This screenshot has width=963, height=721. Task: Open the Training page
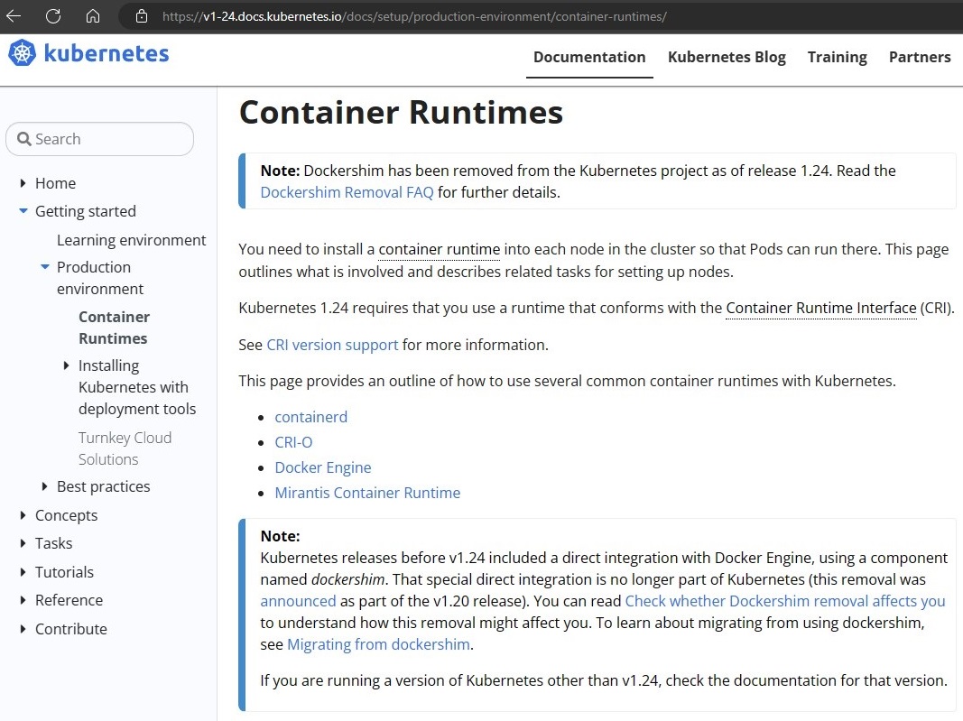click(x=837, y=57)
